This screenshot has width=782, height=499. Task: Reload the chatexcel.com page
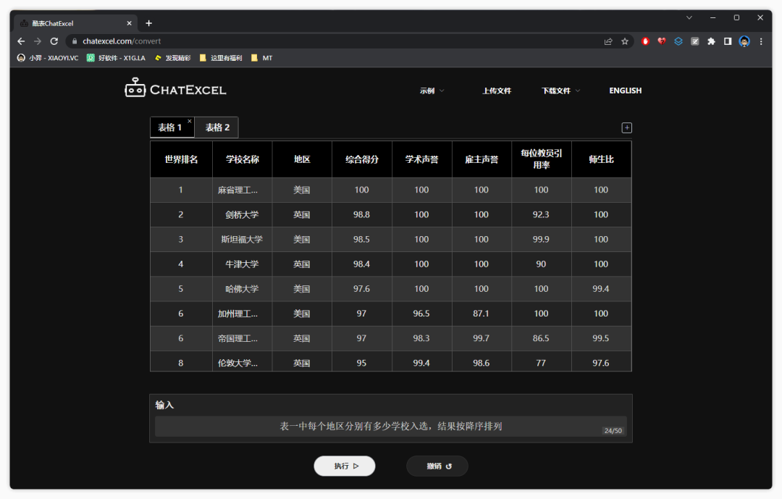coord(54,41)
